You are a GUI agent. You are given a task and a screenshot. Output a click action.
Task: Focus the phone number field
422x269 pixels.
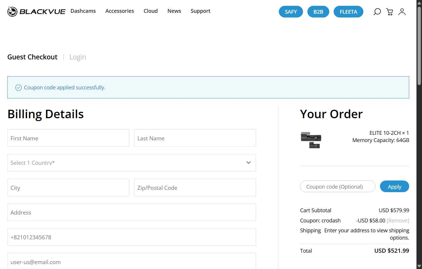[132, 237]
